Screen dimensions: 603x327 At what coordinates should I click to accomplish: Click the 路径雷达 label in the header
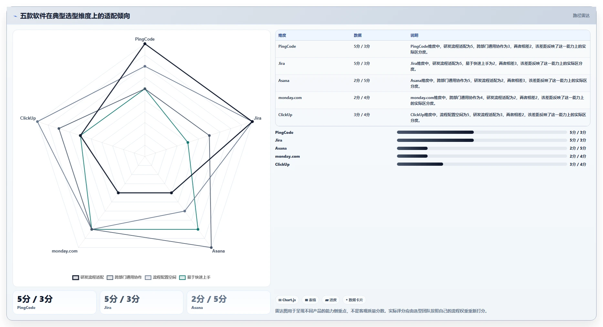(581, 15)
